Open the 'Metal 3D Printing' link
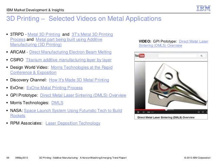217x163 pixels. click(44, 34)
